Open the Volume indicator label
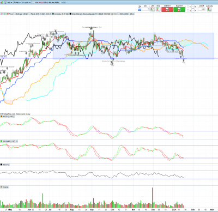 coord(5,187)
